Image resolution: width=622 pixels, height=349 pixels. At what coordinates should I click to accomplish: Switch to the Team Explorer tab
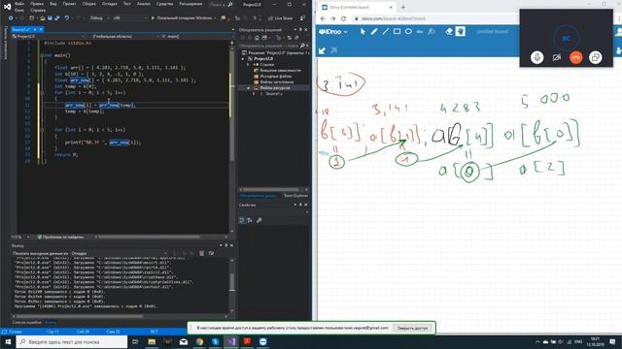295,196
